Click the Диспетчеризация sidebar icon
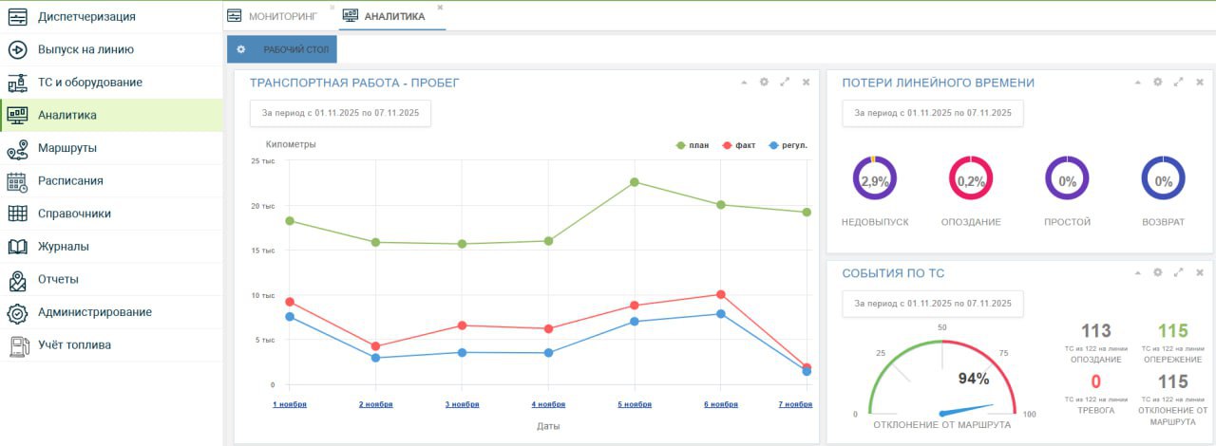 17,16
